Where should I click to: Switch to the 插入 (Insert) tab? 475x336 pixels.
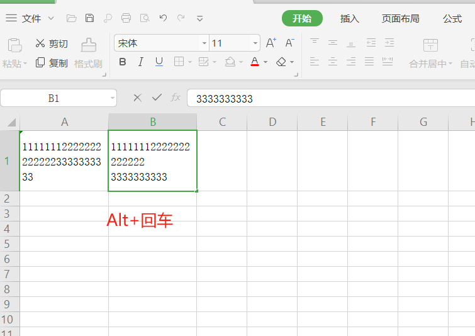(349, 18)
